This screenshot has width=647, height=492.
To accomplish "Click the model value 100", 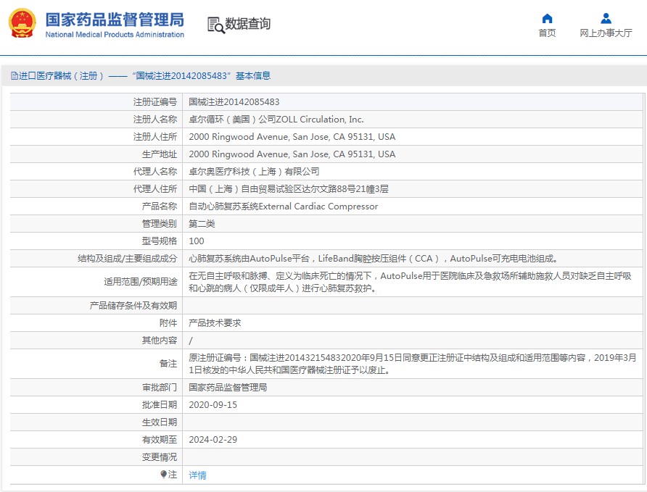I will tap(197, 241).
